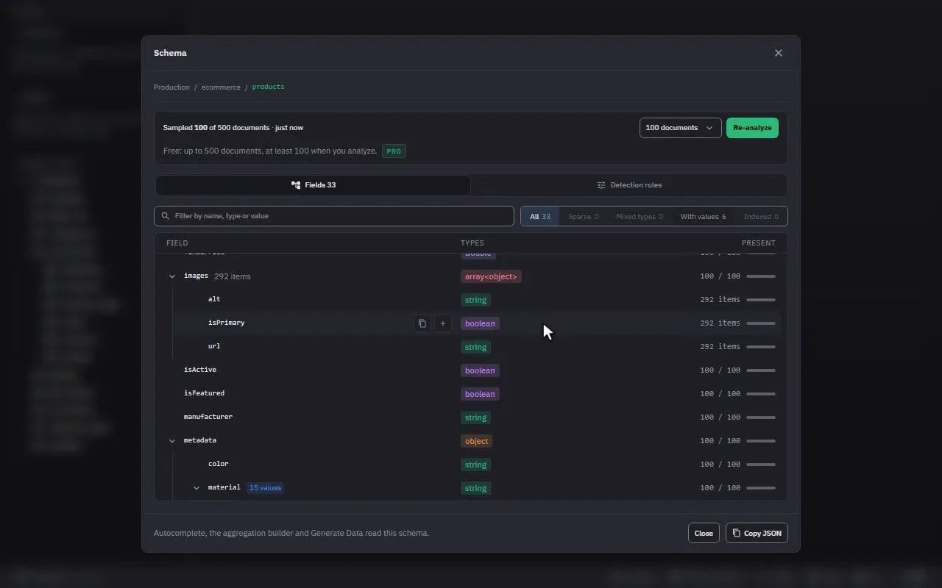Viewport: 942px width, 588px height.
Task: Click the presence bar on the url row
Action: [761, 347]
